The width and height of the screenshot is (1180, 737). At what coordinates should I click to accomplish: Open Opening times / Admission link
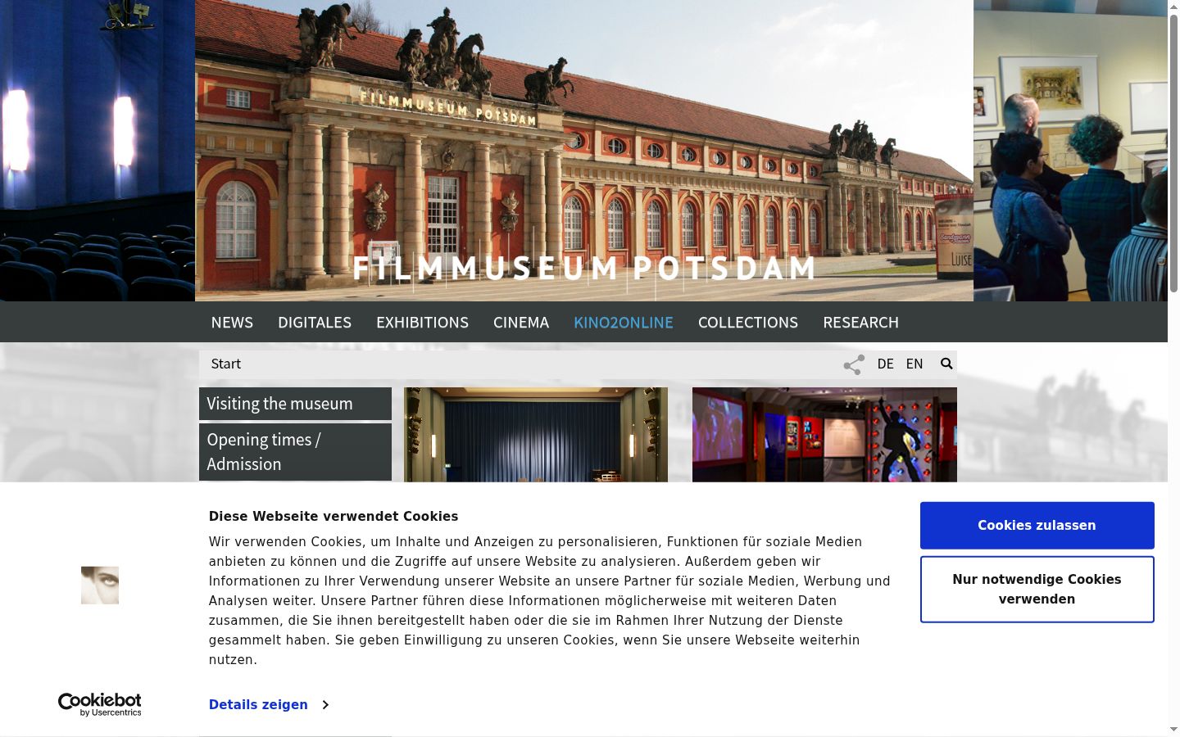click(295, 452)
